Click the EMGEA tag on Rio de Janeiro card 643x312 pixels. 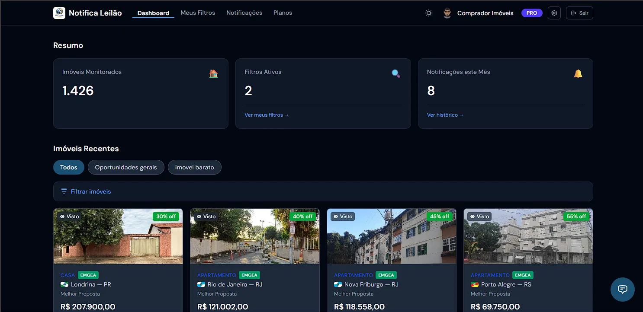(x=250, y=275)
